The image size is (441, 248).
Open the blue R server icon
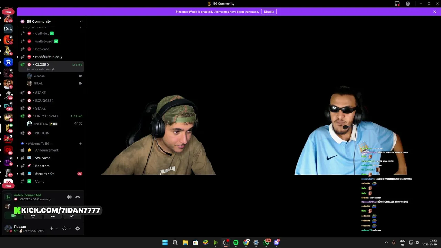8,62
